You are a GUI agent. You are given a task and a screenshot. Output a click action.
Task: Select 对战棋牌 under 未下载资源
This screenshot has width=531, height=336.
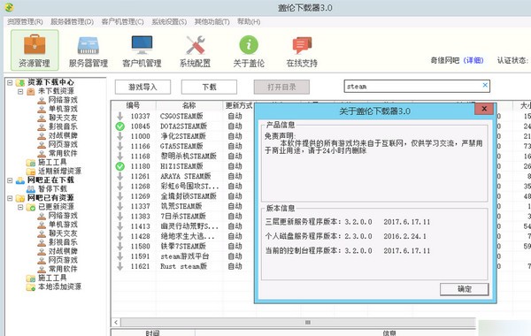tap(63, 135)
